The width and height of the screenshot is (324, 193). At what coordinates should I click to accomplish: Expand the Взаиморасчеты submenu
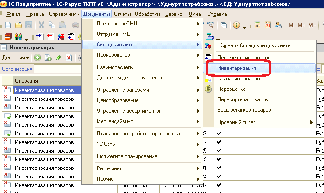coord(142,67)
